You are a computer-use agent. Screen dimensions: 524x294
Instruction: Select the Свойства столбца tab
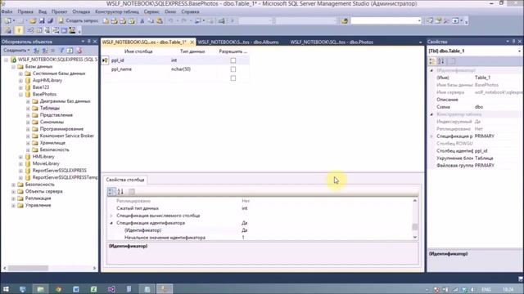pos(125,180)
